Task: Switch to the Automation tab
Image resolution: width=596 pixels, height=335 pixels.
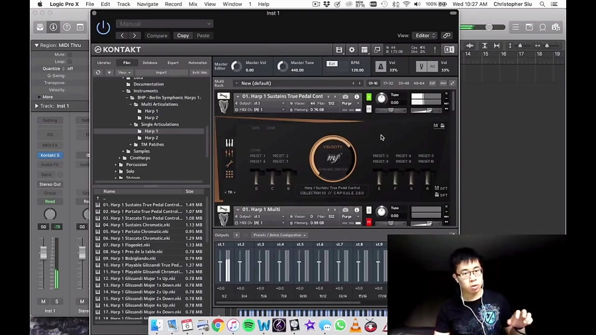Action: [x=197, y=63]
